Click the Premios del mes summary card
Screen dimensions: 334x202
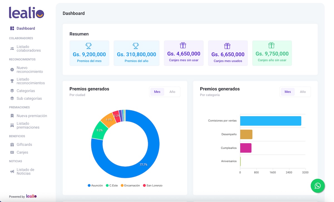click(x=89, y=53)
